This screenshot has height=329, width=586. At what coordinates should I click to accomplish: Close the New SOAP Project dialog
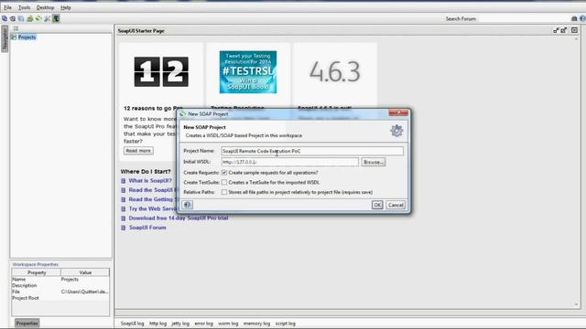(x=398, y=112)
